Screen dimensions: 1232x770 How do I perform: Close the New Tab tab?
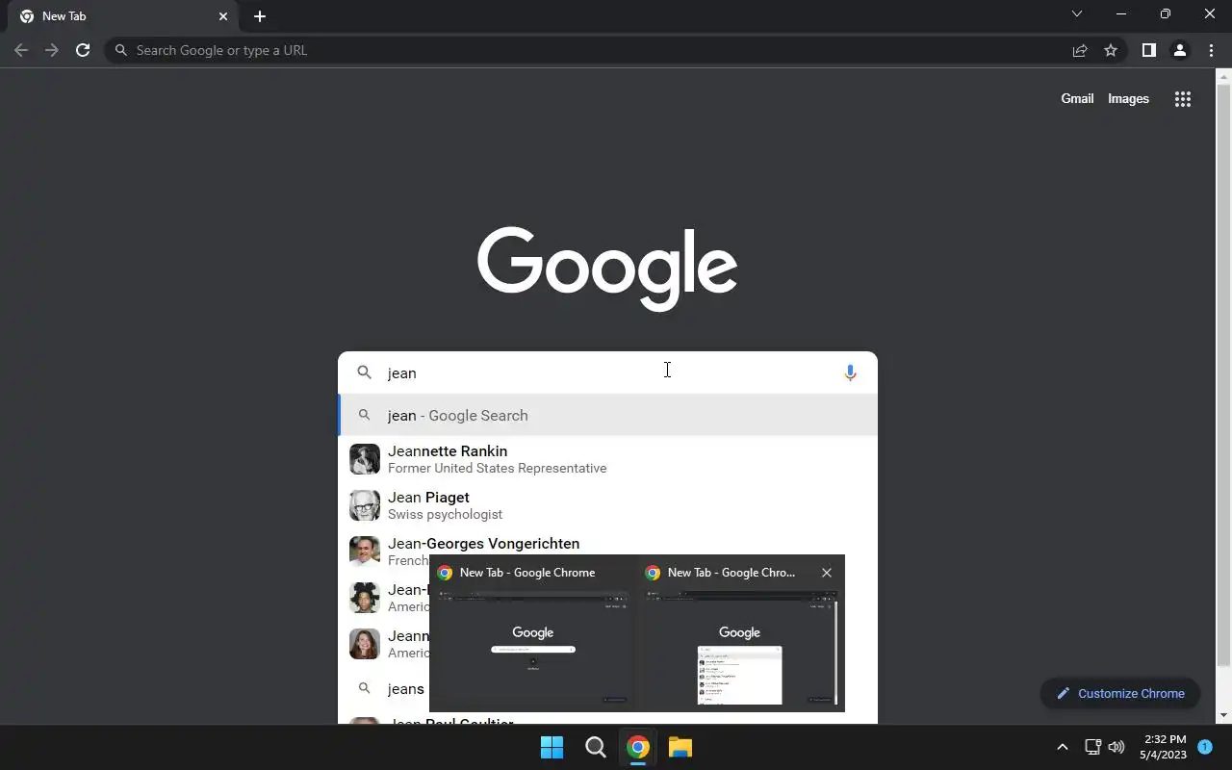(x=223, y=16)
